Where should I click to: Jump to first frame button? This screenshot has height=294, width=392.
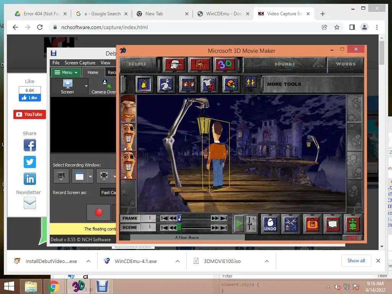(x=164, y=218)
